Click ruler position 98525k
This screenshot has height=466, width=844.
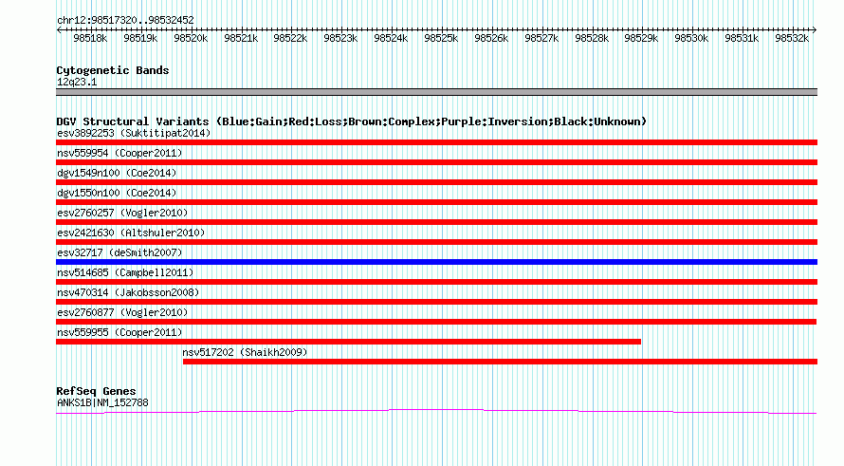pos(441,38)
